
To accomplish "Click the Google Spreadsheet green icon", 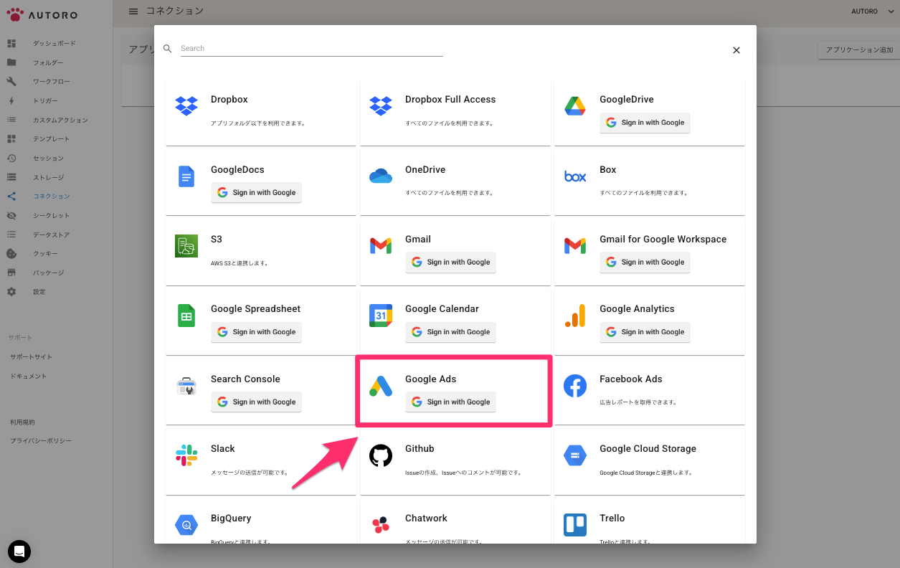I will (186, 316).
